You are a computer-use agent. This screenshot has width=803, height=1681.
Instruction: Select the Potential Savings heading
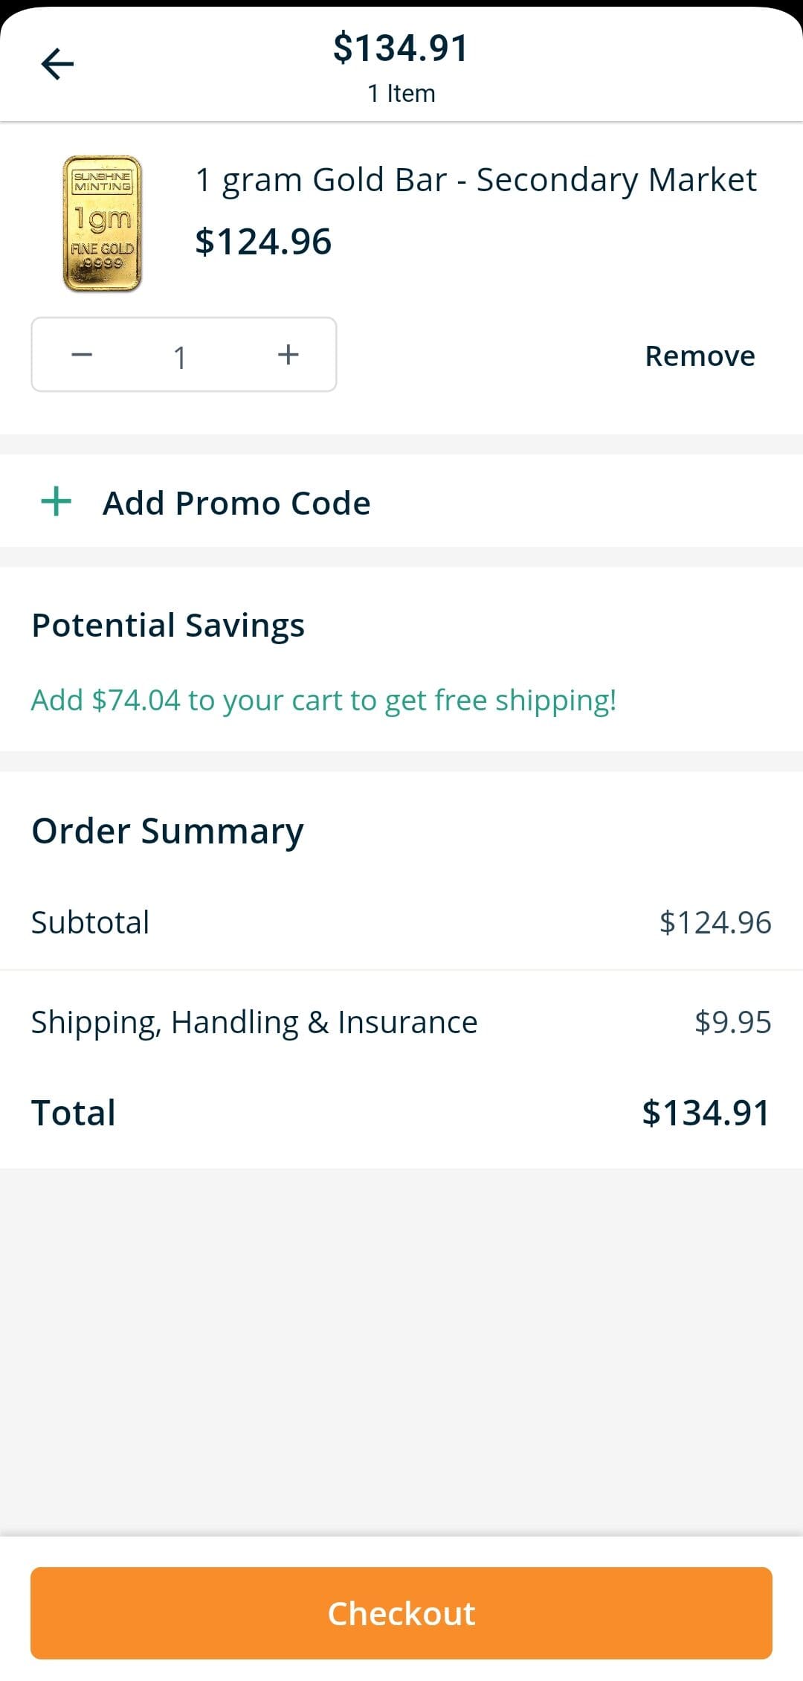pyautogui.click(x=168, y=626)
